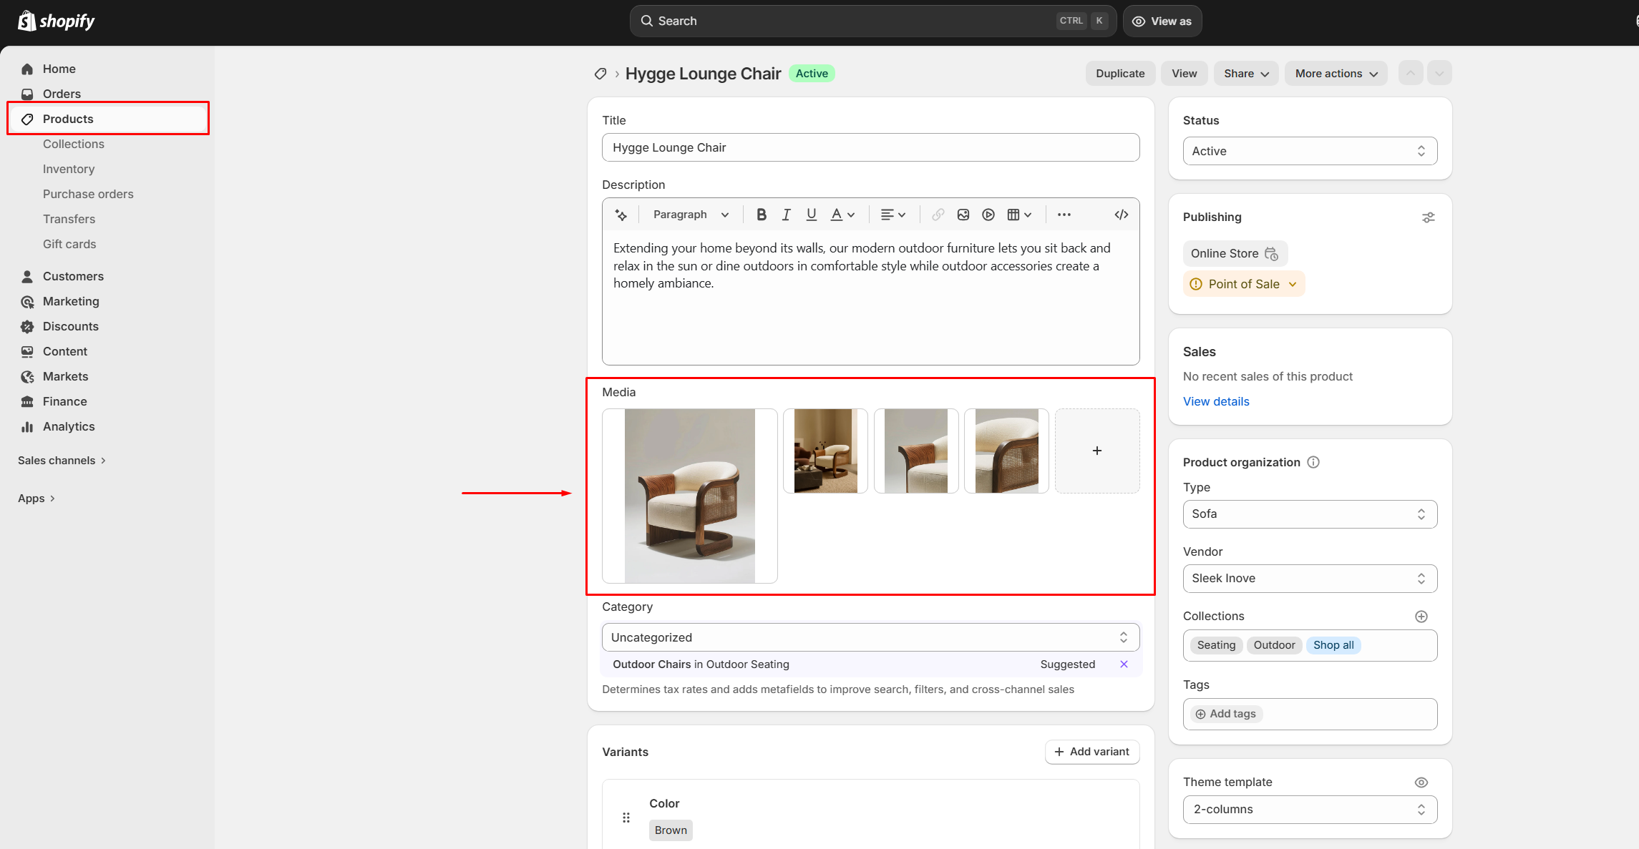Click the Product organization info icon
The width and height of the screenshot is (1639, 849).
pos(1313,462)
